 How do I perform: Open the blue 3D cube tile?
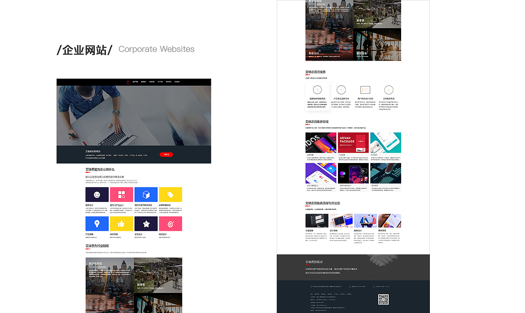click(x=146, y=195)
